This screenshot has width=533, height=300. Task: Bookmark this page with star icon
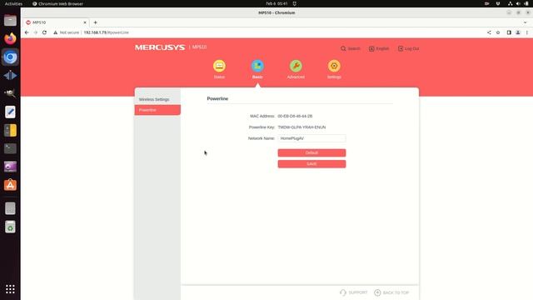tap(498, 32)
